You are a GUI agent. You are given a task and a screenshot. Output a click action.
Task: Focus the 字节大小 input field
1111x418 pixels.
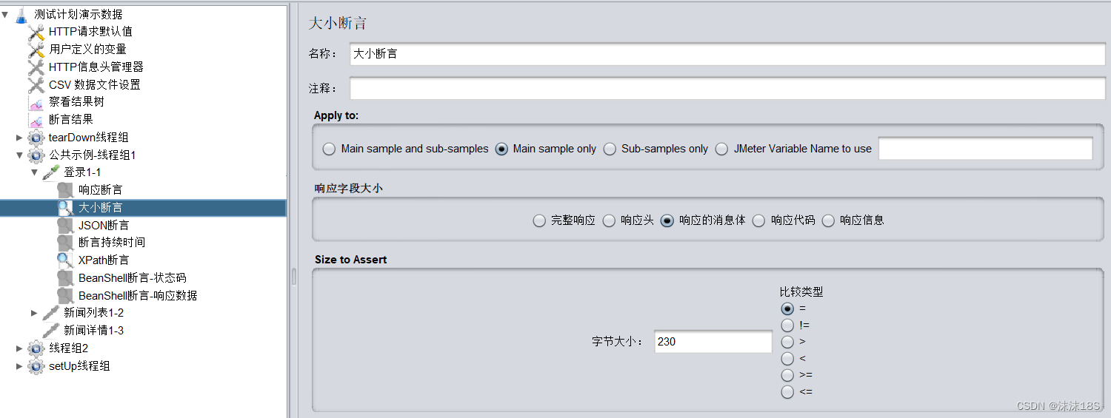(713, 342)
